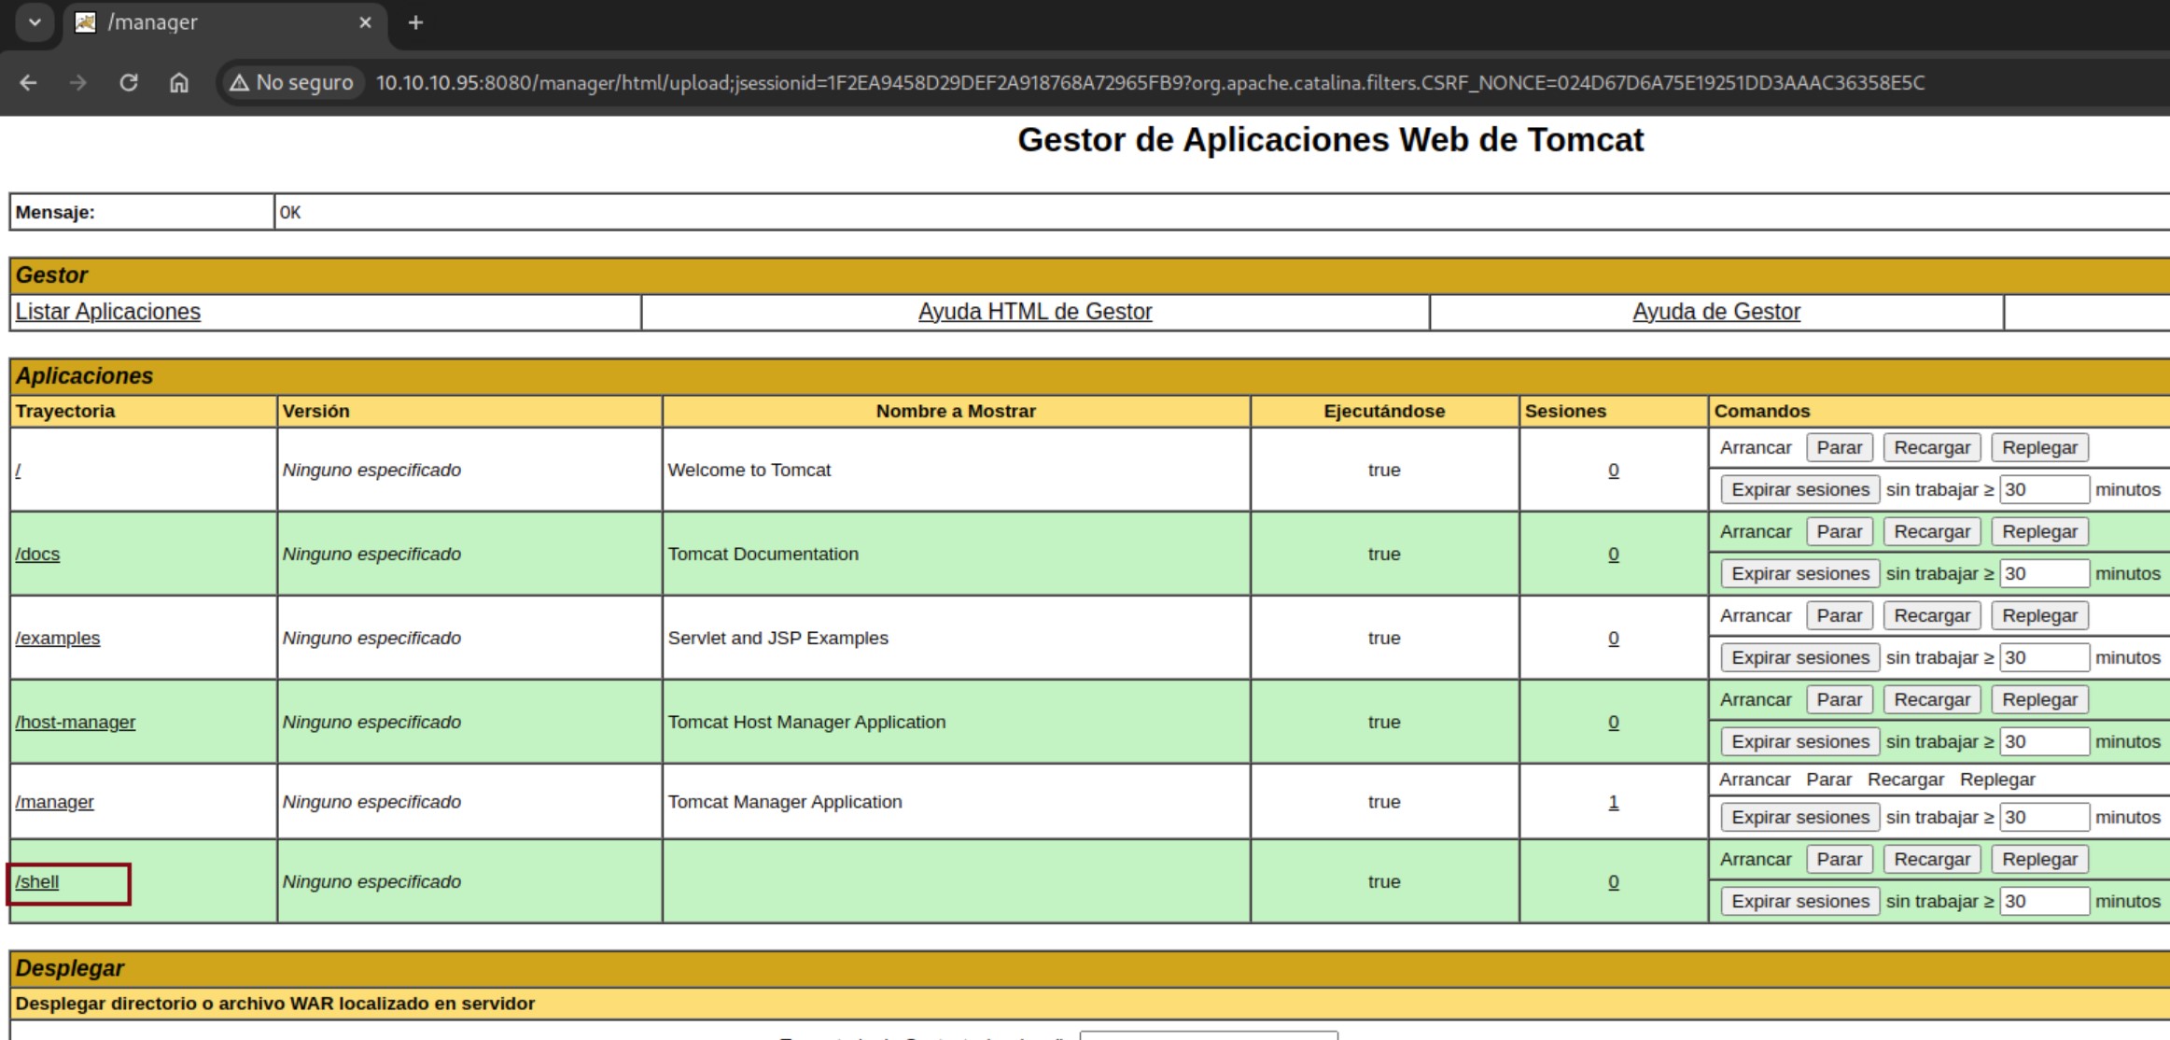The width and height of the screenshot is (2170, 1040).
Task: View sessions count for /docs
Action: click(x=1614, y=555)
